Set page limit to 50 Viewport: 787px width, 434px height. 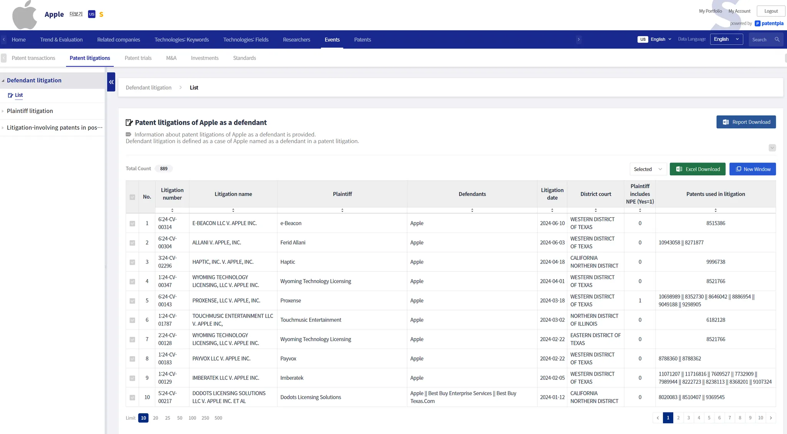tap(179, 418)
